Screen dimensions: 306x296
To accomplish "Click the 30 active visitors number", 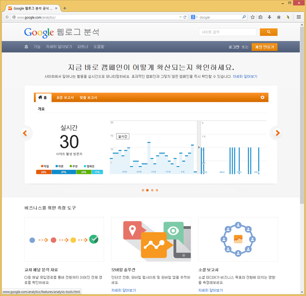I will coord(69,141).
